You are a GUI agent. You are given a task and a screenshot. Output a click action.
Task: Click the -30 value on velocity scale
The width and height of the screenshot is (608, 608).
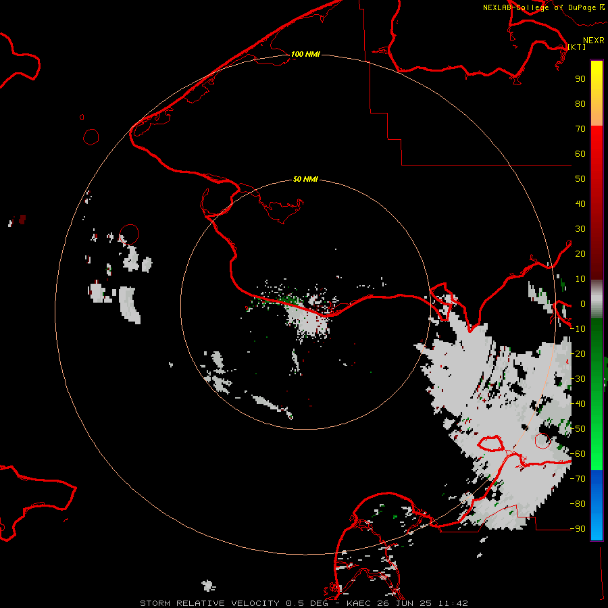coord(578,379)
